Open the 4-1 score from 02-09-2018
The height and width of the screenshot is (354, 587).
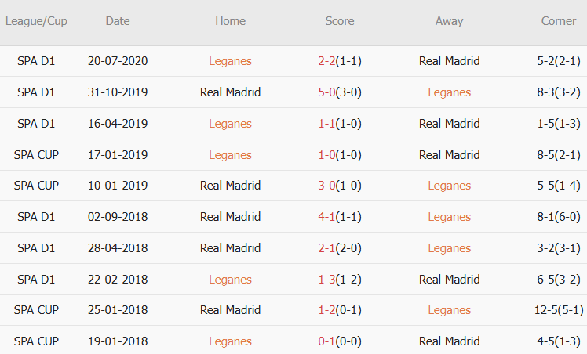[x=326, y=217]
